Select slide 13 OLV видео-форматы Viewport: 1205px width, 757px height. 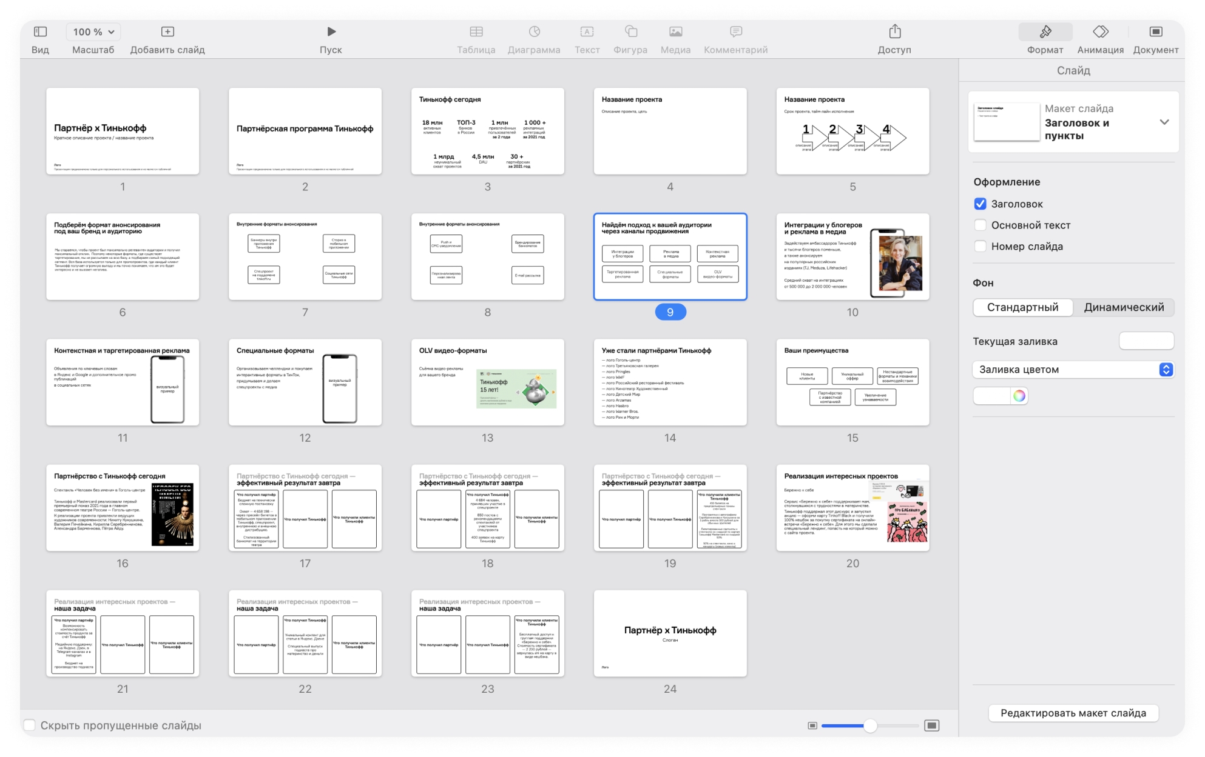tap(488, 382)
